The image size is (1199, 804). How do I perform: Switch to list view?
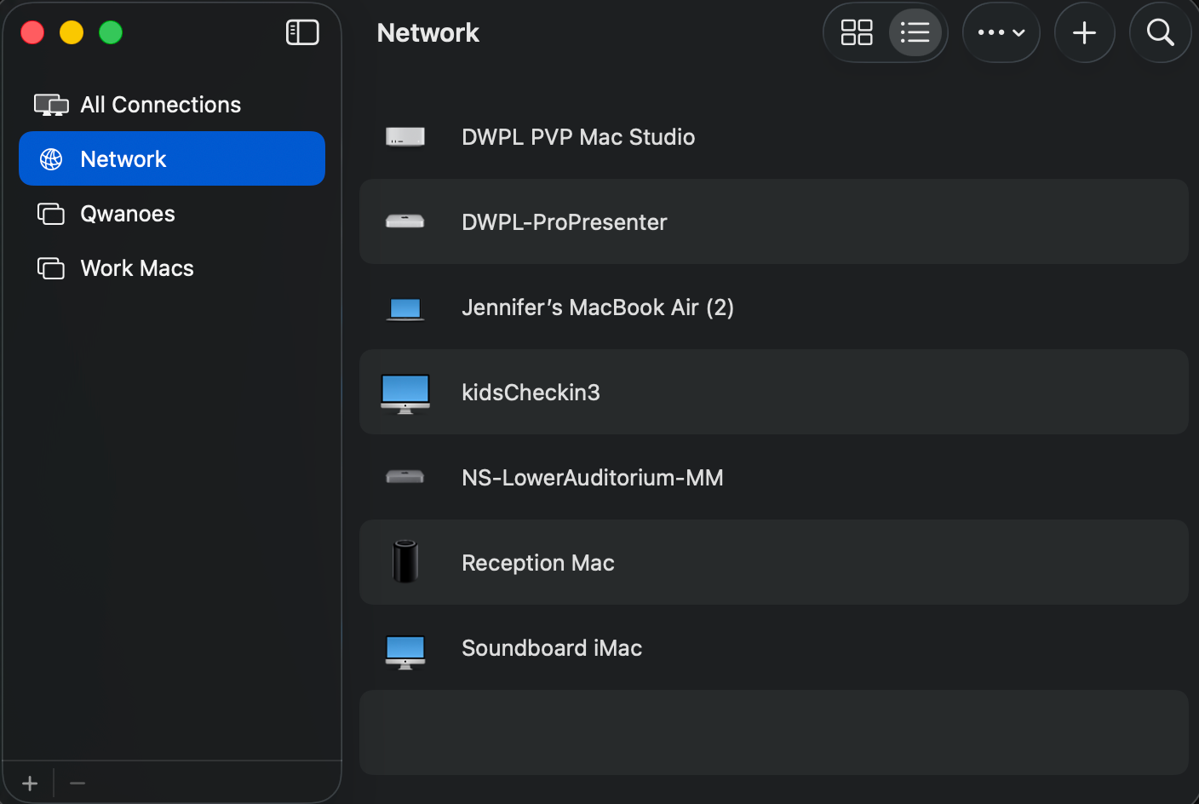pos(915,32)
